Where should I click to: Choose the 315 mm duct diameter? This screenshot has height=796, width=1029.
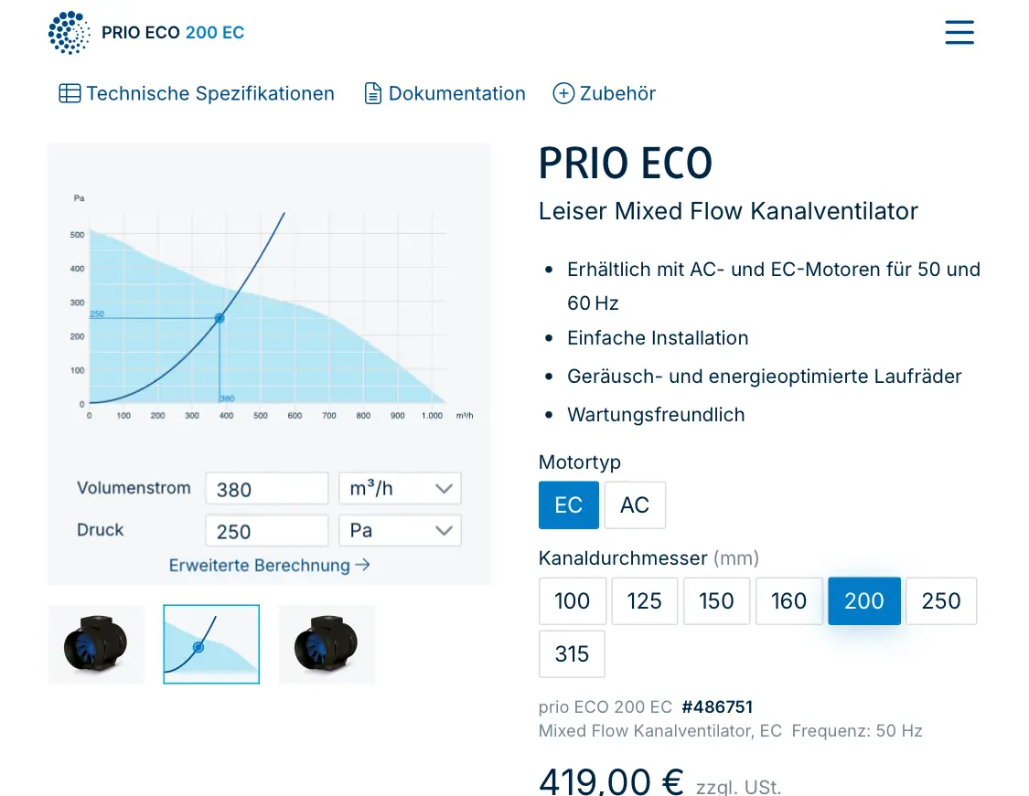pos(572,653)
